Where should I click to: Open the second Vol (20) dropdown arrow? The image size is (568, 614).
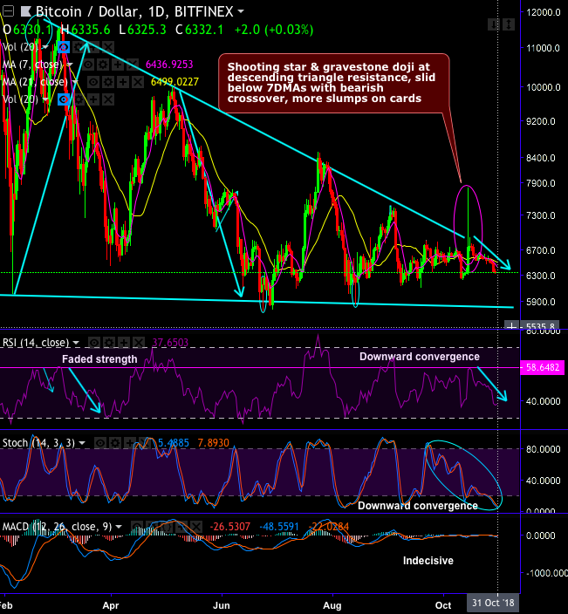tap(45, 99)
